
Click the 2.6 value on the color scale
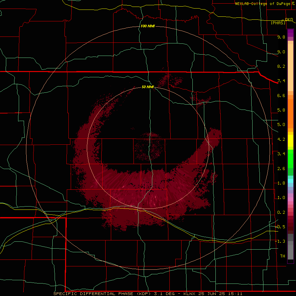coord(281,169)
